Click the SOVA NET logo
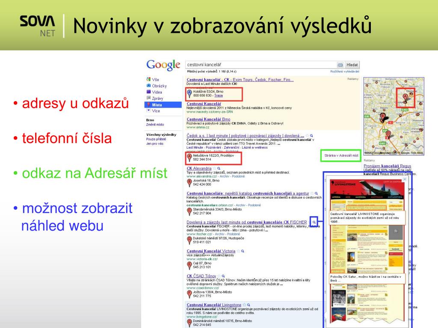This screenshot has width=438, height=328. point(38,26)
